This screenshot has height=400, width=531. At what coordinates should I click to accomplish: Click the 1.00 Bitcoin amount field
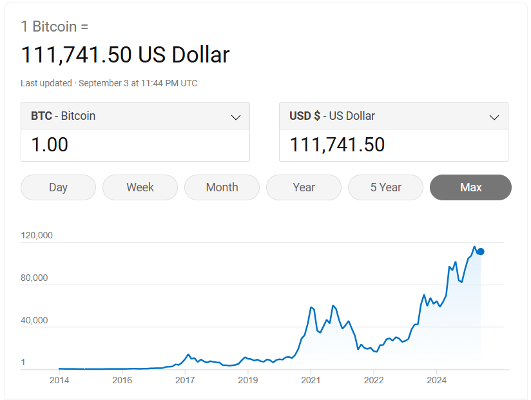(x=135, y=145)
